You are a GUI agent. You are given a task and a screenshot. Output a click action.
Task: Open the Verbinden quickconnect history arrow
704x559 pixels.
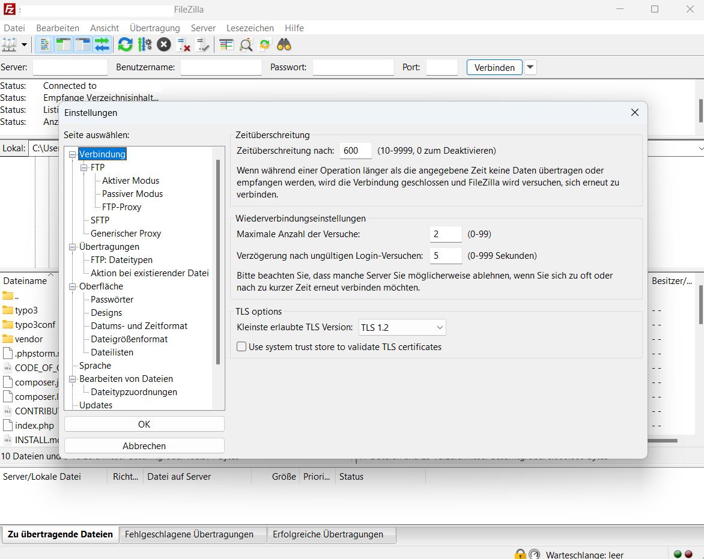point(530,67)
